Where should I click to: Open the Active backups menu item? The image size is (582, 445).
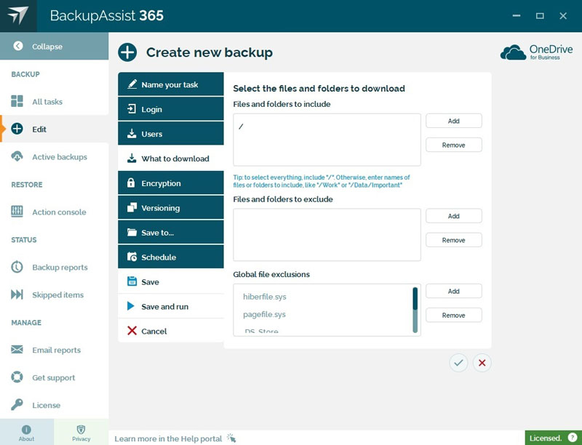pos(54,156)
